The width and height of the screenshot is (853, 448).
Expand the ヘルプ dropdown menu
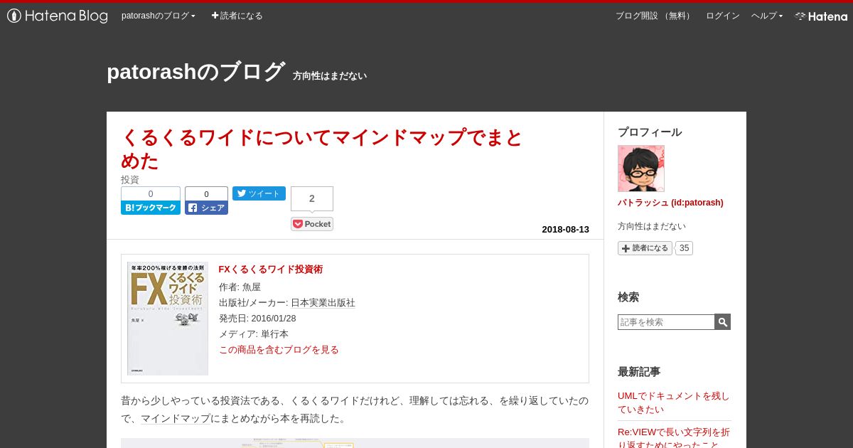point(767,16)
